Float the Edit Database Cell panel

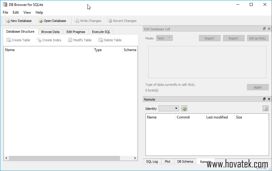(264, 28)
